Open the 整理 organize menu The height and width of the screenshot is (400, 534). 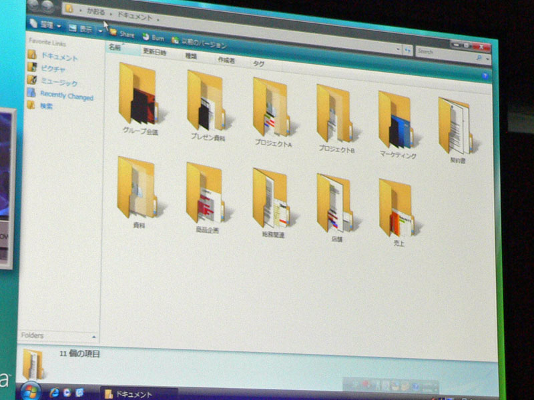45,25
